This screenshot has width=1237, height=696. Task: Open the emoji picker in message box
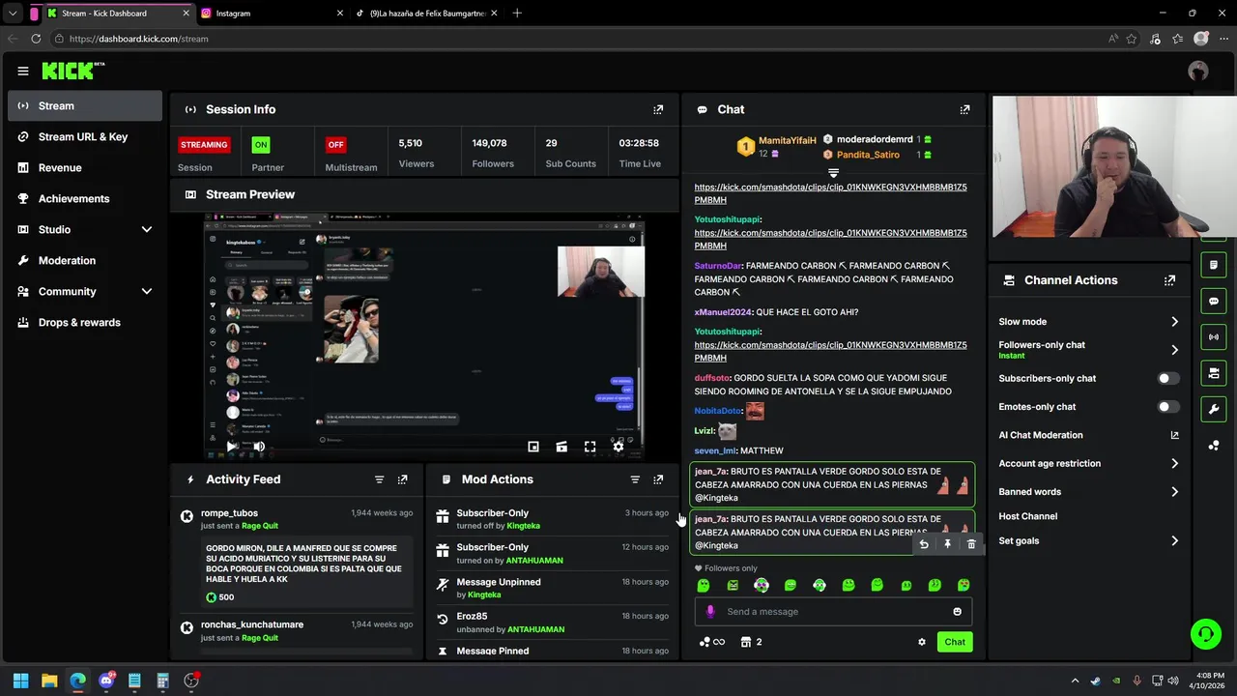958,612
